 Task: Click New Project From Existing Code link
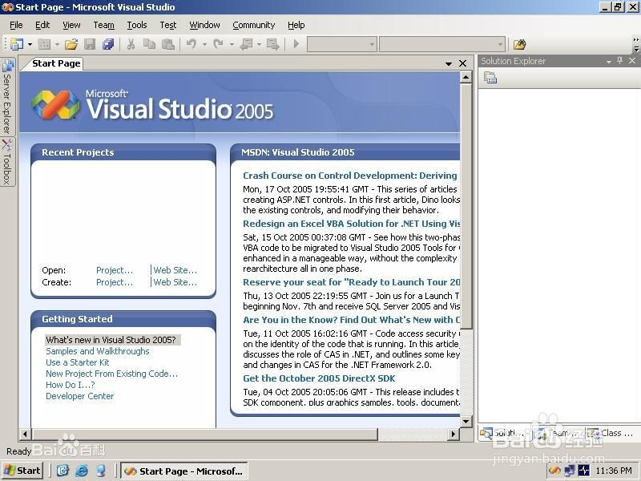[x=111, y=374]
